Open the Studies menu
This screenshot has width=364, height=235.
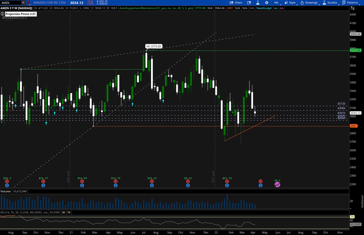330,2
